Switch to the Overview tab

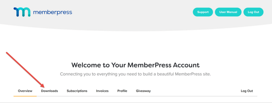[25, 91]
